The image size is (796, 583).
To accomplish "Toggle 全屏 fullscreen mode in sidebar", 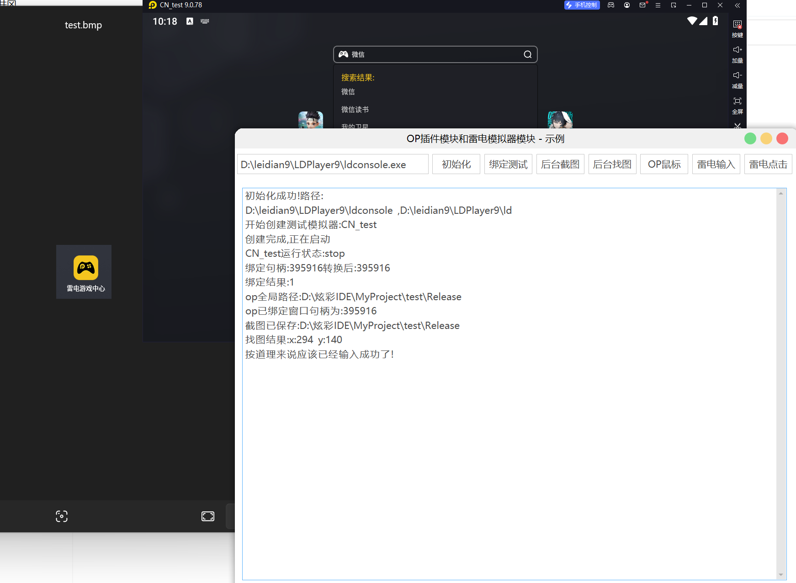I will (x=737, y=105).
